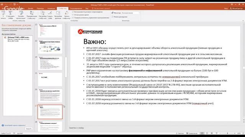Image resolution: width=245 pixels, height=137 pixels.
Task: Click zoom percentage 100% in status bar
Action: pyautogui.click(x=239, y=133)
